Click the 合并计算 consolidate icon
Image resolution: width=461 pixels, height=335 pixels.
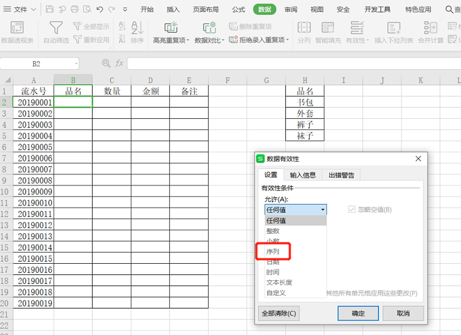(431, 27)
